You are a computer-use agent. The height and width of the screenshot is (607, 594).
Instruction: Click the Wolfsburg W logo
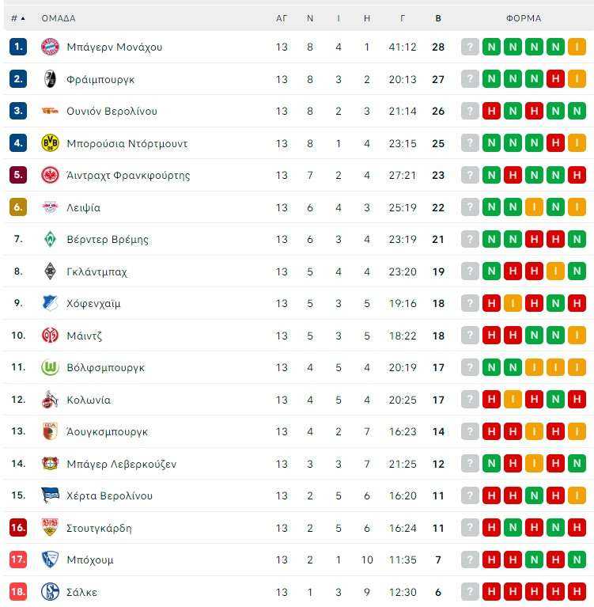[50, 367]
